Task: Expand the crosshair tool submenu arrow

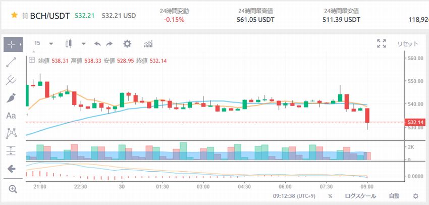Action: point(21,44)
